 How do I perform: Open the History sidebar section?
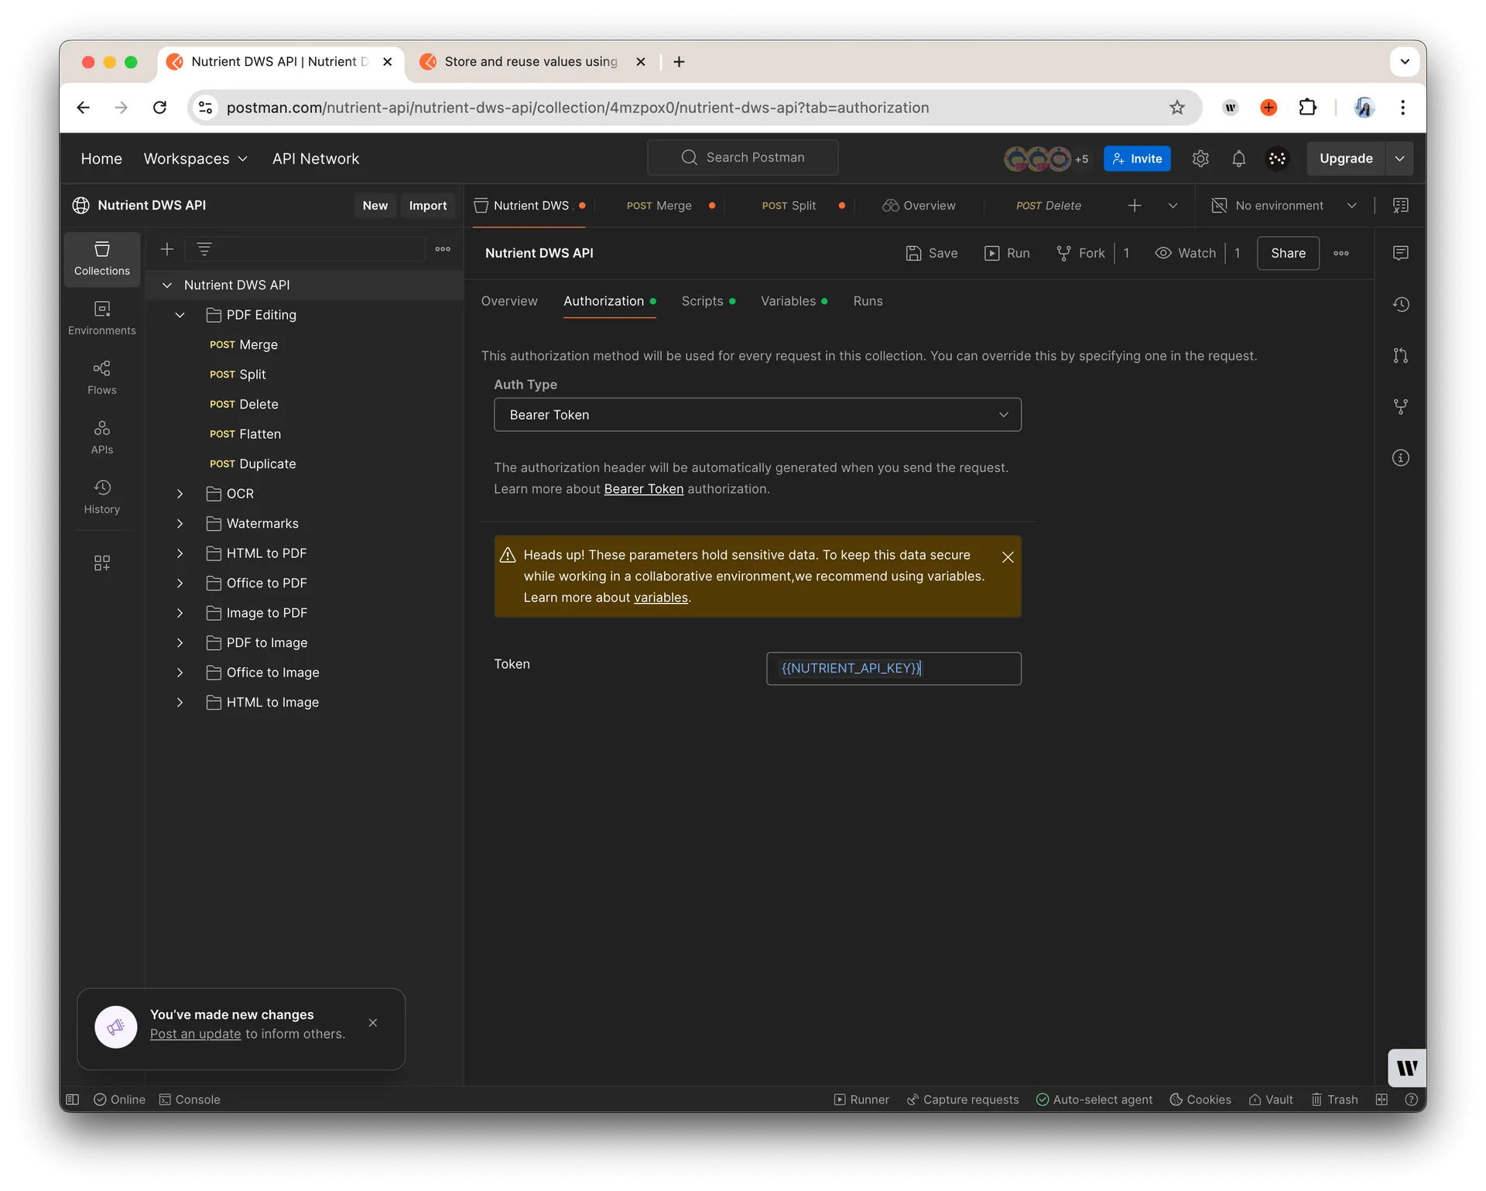[x=101, y=497]
